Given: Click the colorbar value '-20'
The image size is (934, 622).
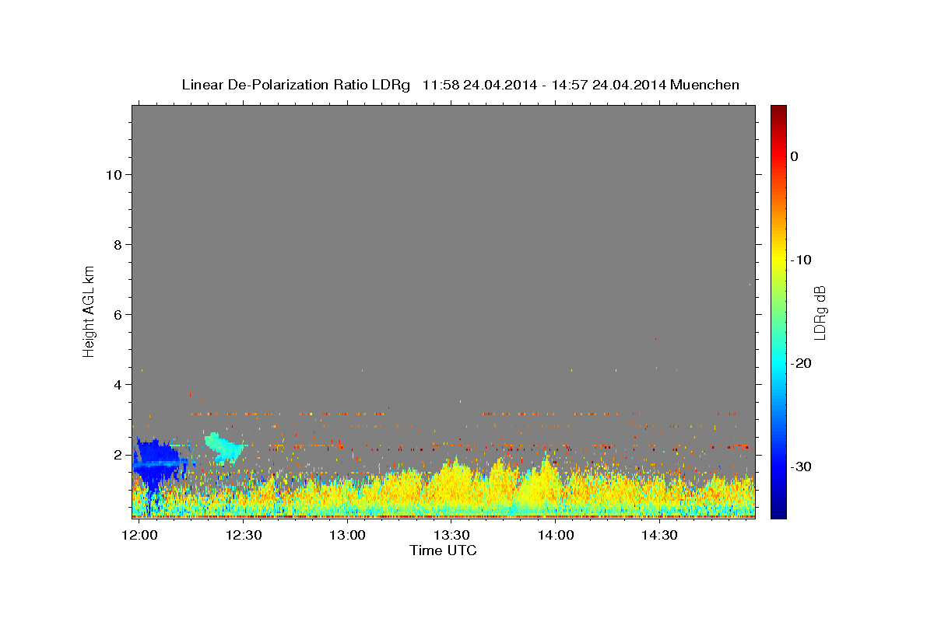Looking at the screenshot, I should coord(802,364).
